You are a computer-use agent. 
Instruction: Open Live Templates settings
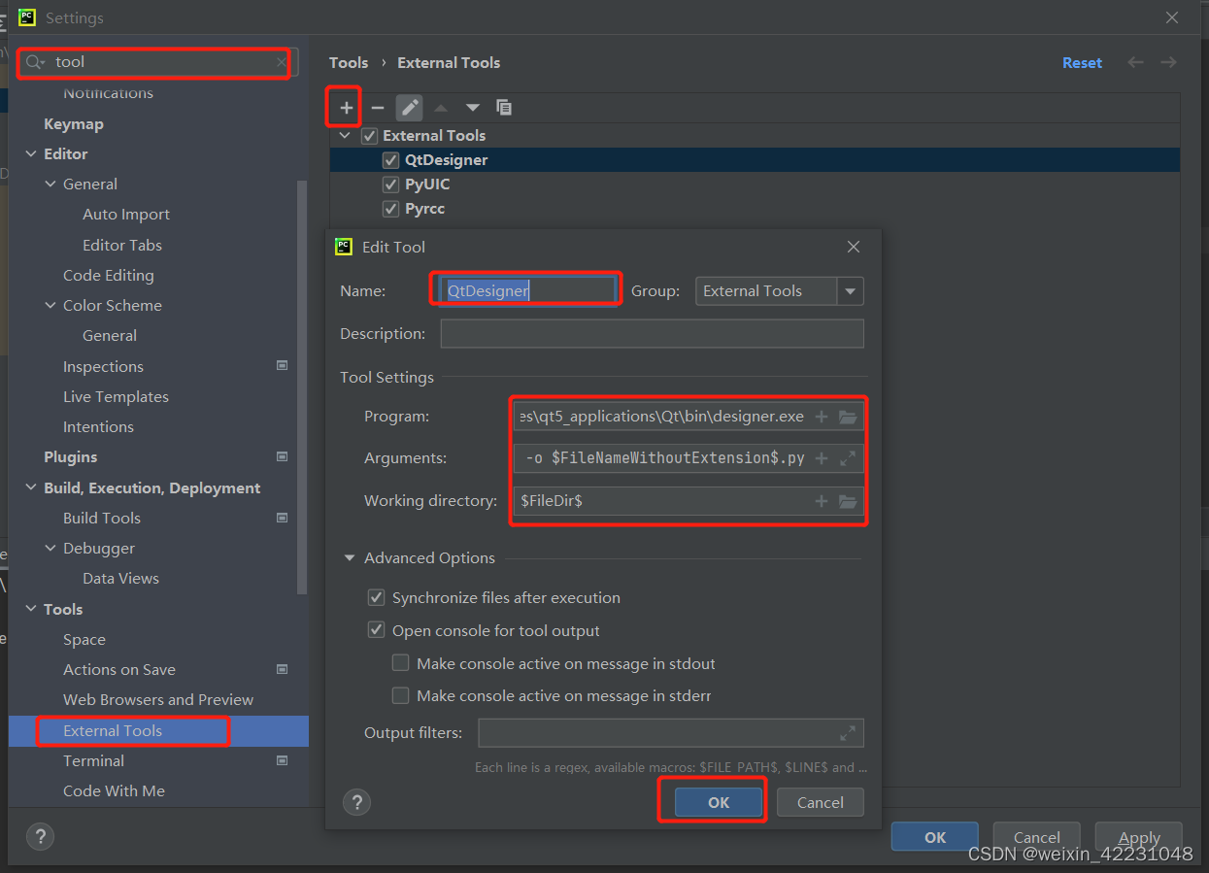click(116, 396)
